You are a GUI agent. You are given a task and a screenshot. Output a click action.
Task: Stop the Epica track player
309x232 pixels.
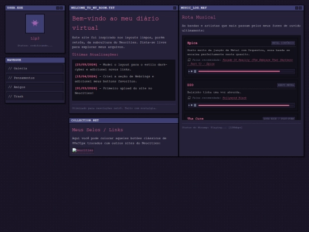pos(192,71)
